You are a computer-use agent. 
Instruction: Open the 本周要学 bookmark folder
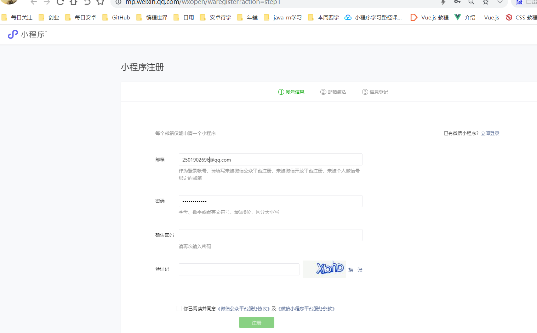click(324, 17)
